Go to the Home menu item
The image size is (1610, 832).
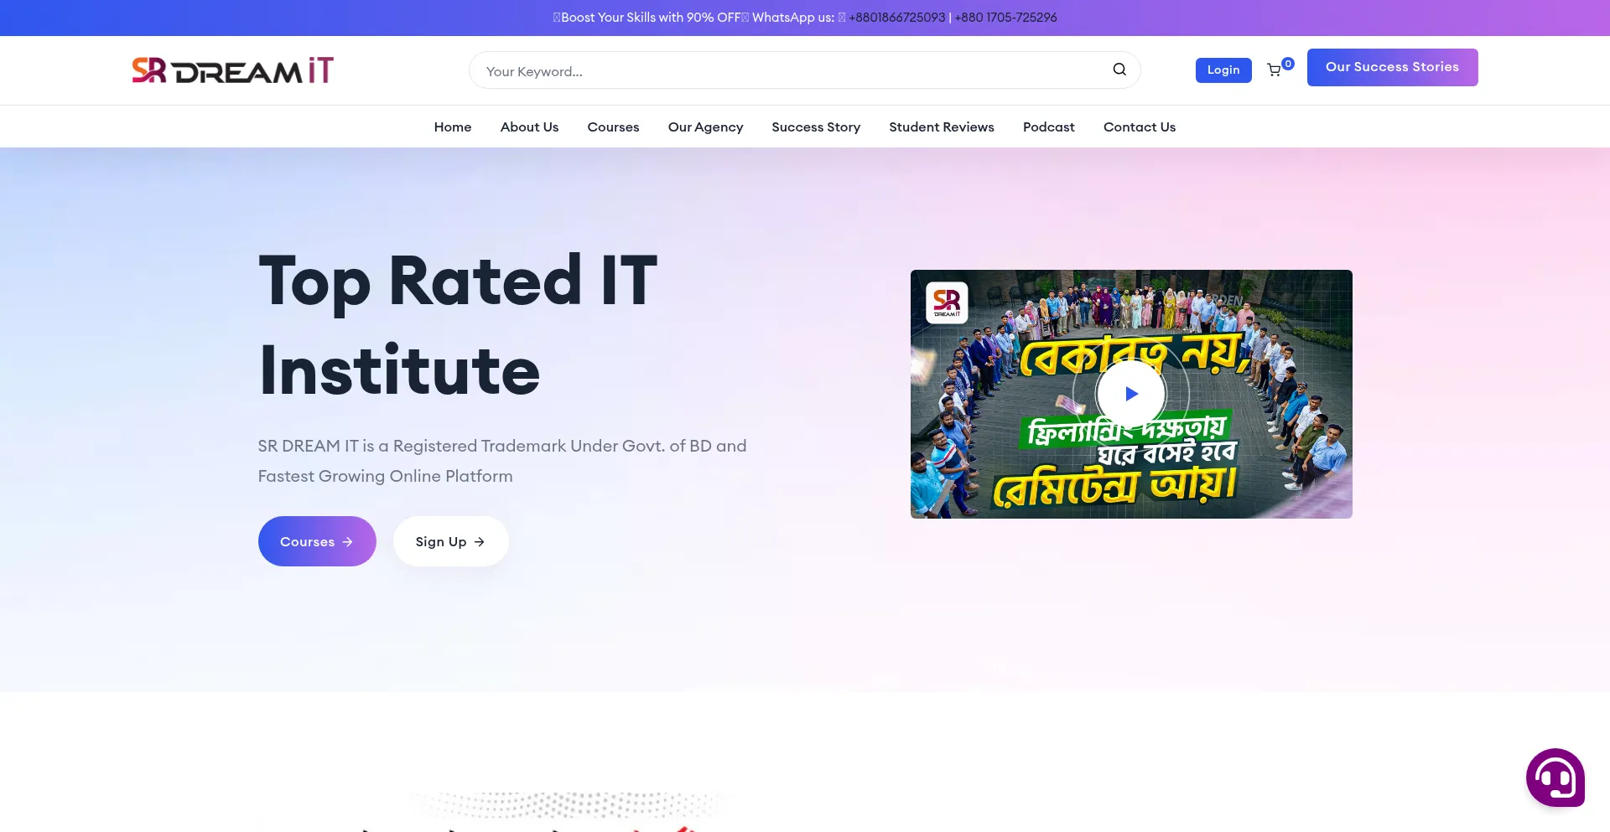click(452, 127)
